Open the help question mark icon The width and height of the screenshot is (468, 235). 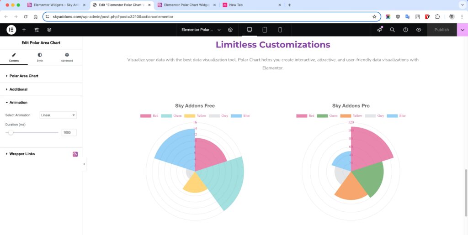click(406, 30)
